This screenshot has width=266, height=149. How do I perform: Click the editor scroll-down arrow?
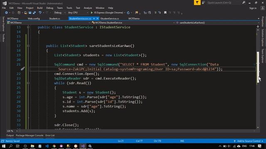[258, 127]
